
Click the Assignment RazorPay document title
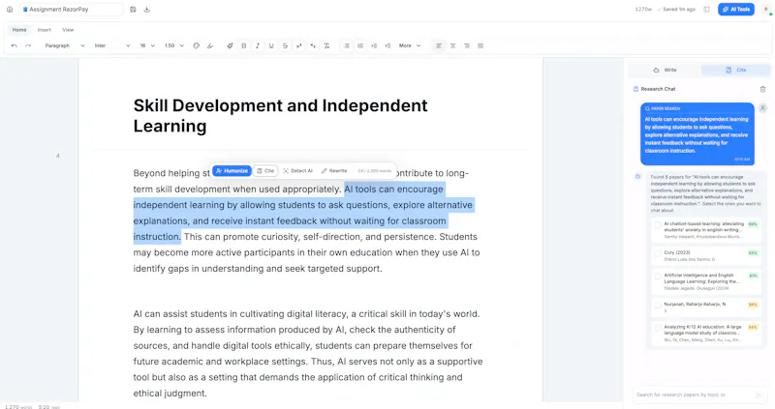point(71,10)
